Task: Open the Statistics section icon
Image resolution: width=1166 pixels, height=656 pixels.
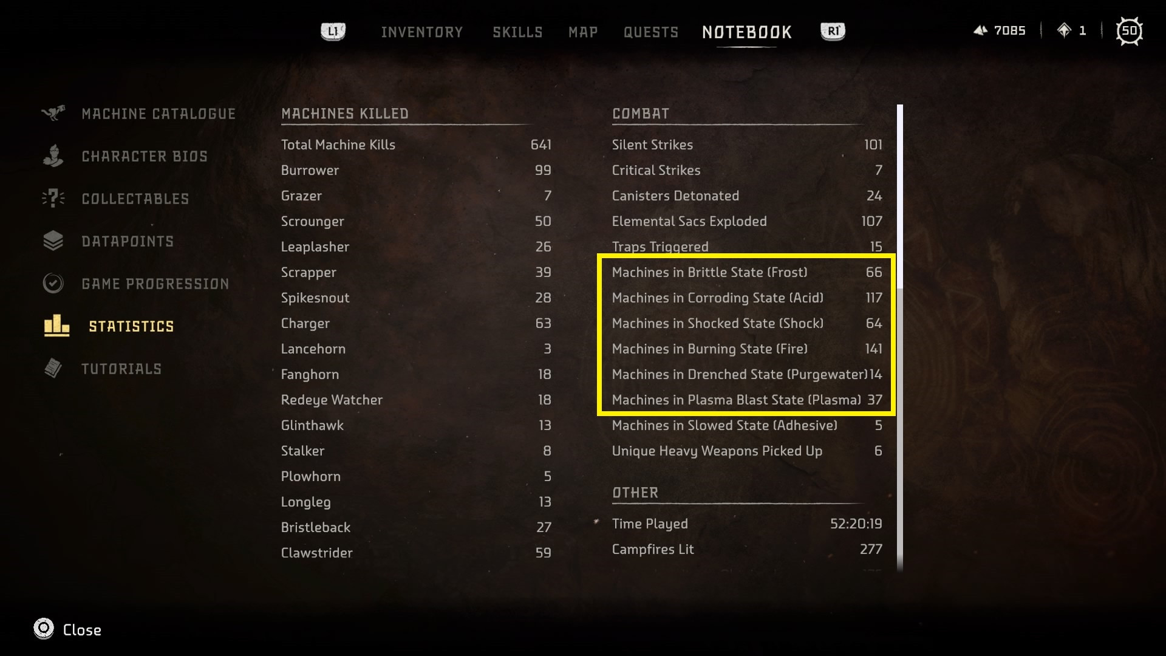Action: coord(55,326)
